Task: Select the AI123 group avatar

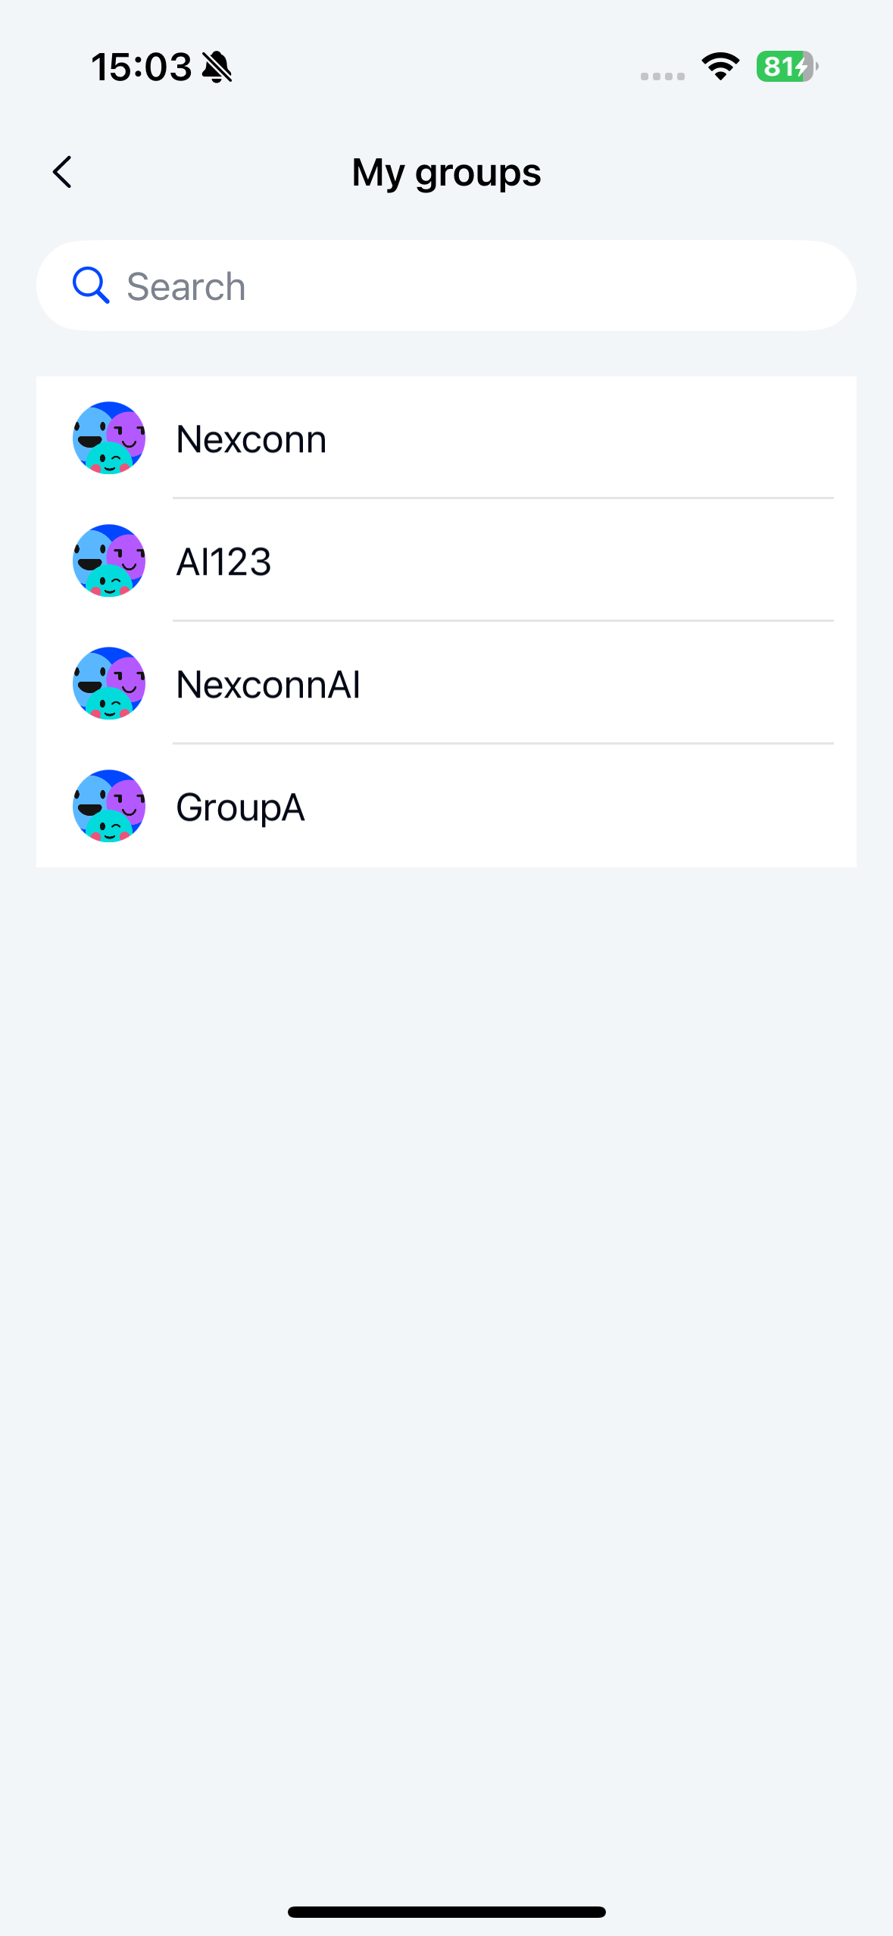Action: click(x=109, y=561)
